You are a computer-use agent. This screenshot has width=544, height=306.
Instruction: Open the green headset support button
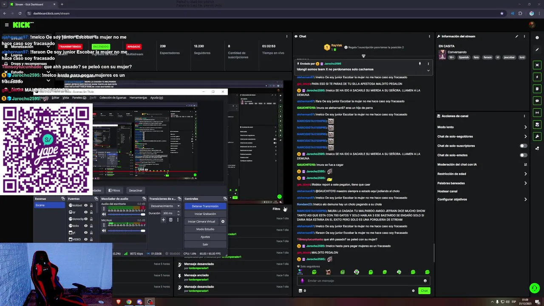[x=535, y=288]
